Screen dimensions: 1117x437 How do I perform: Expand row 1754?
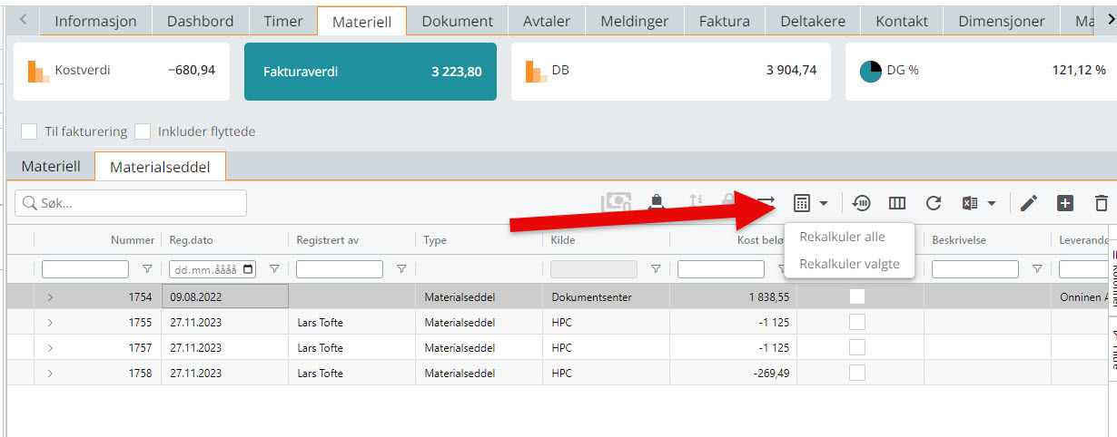(x=50, y=296)
